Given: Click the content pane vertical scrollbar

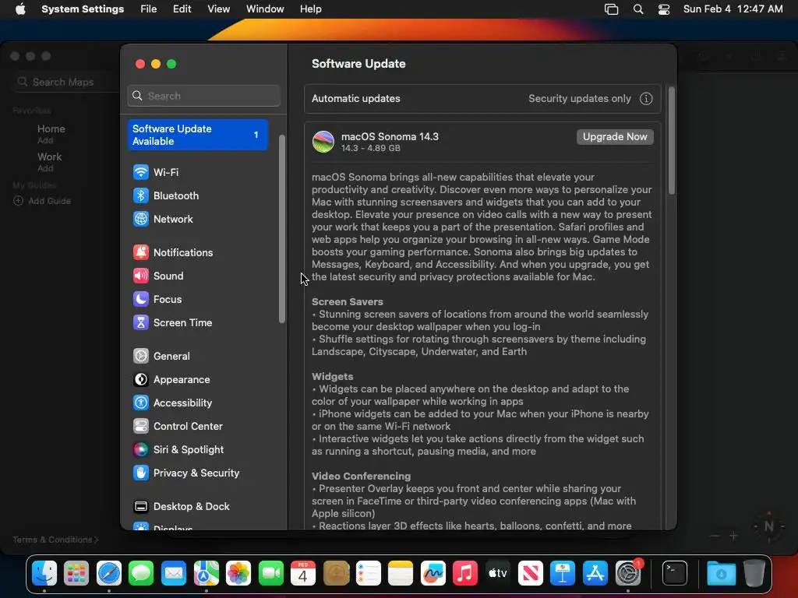Looking at the screenshot, I should coord(672,141).
